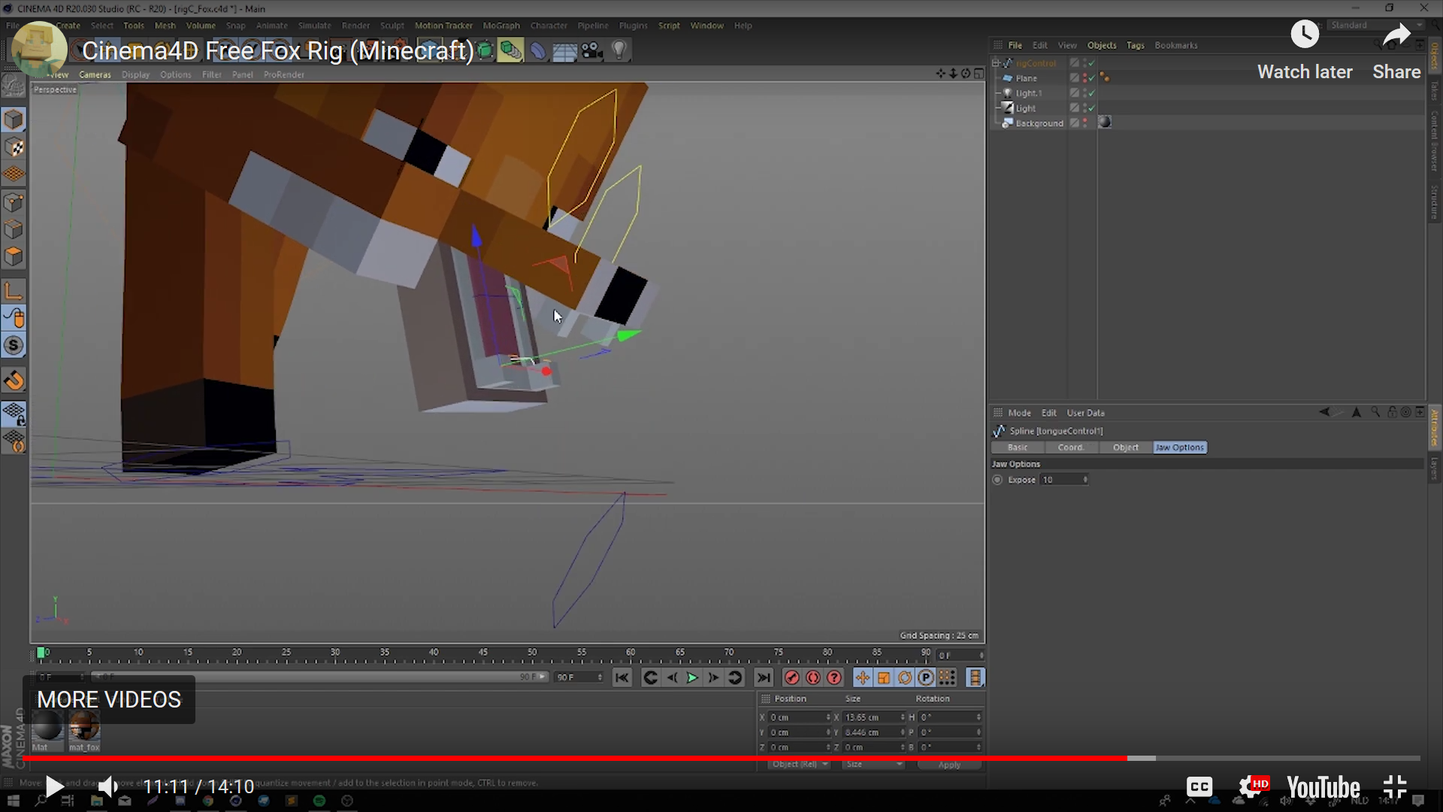Toggle the Expose animation dot
This screenshot has height=812, width=1443.
coord(997,480)
